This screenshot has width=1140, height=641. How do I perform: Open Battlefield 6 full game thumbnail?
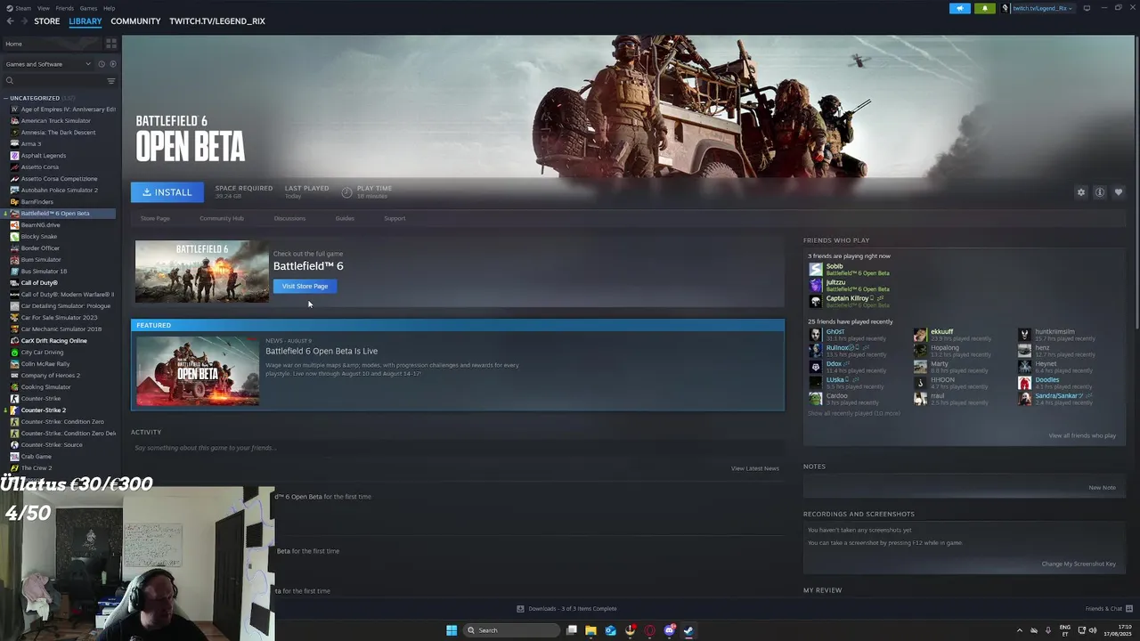click(x=201, y=272)
